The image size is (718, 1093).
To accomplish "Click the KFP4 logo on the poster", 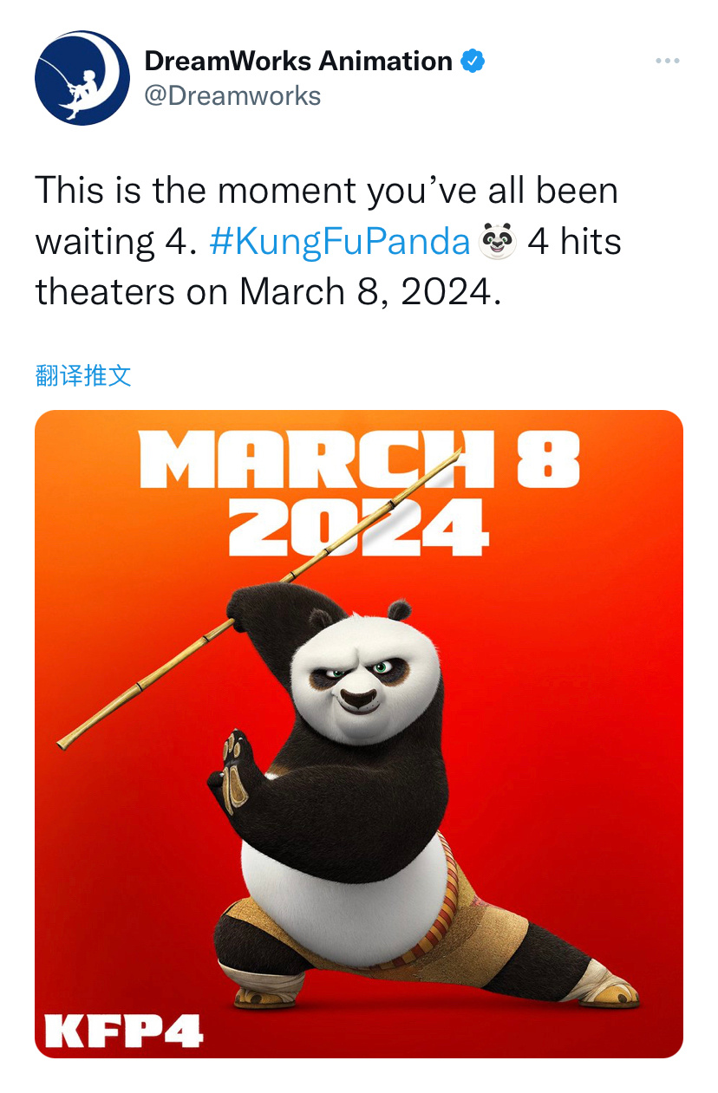I will pos(123,1031).
